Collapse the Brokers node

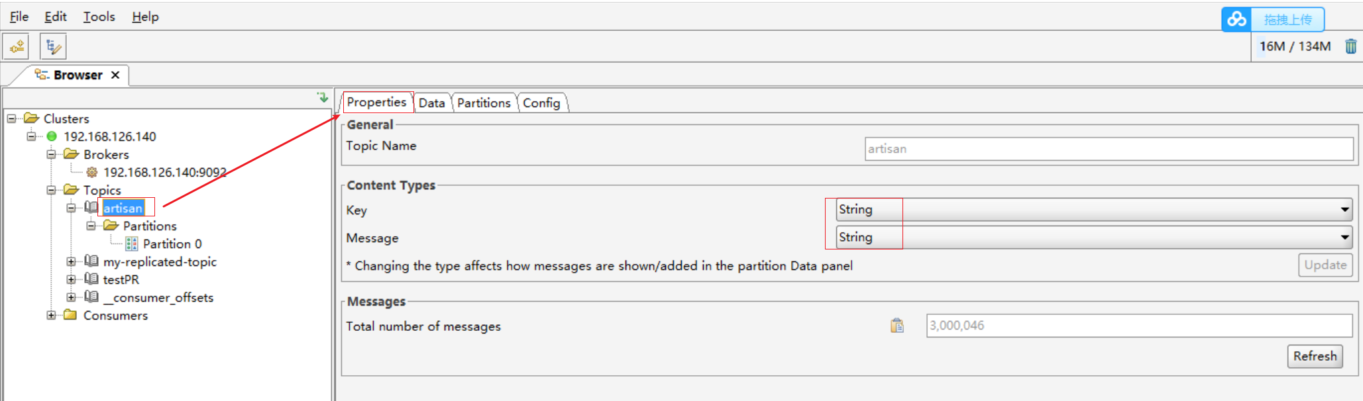click(x=51, y=154)
